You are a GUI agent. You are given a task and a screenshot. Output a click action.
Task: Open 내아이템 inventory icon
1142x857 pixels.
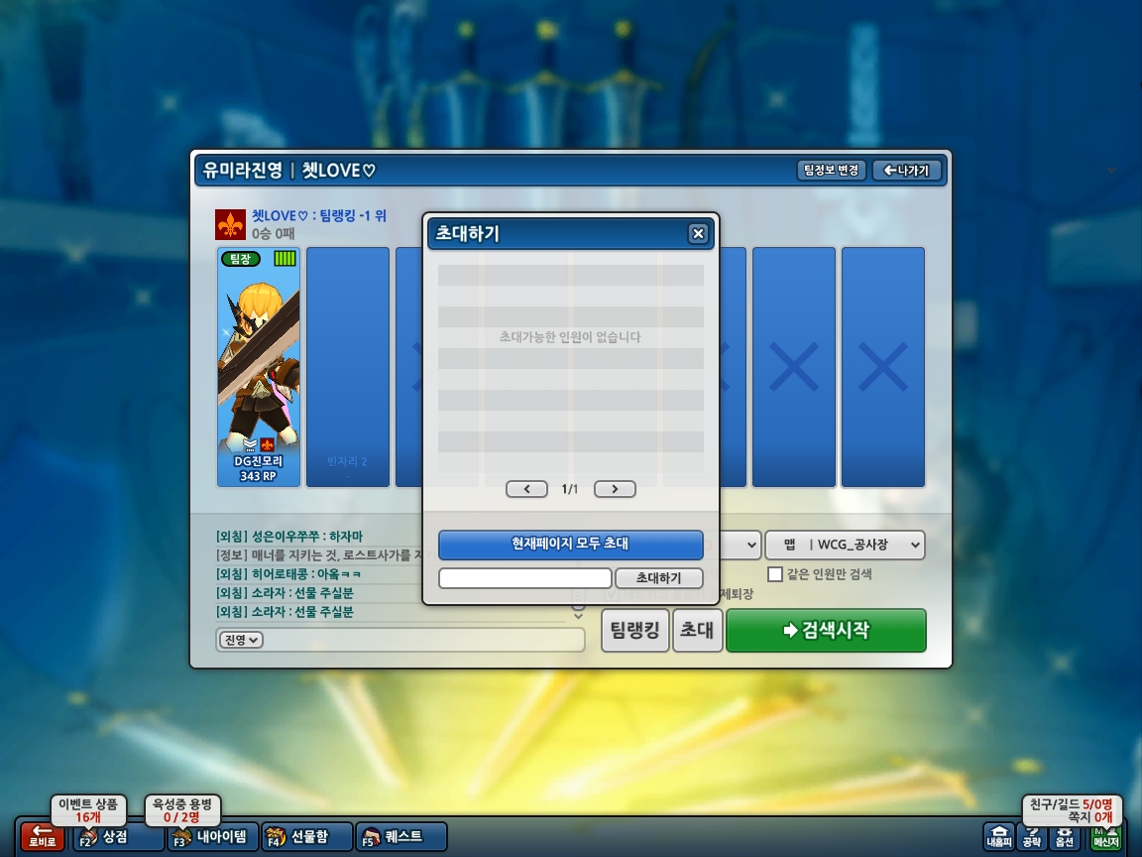[x=213, y=836]
